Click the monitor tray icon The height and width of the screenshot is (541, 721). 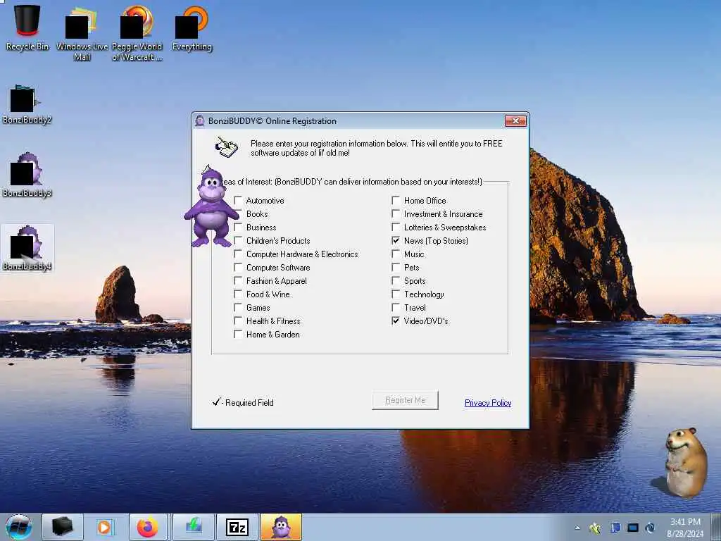coord(633,528)
